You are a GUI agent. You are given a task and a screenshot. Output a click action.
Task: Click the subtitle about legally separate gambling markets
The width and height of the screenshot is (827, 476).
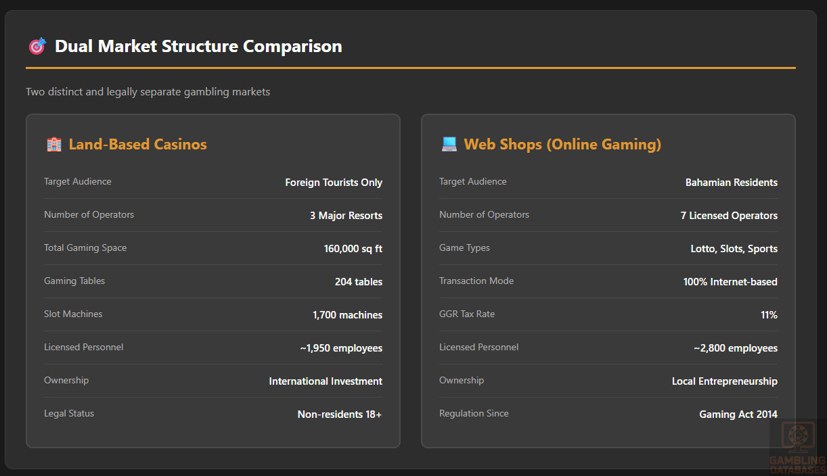coord(148,92)
